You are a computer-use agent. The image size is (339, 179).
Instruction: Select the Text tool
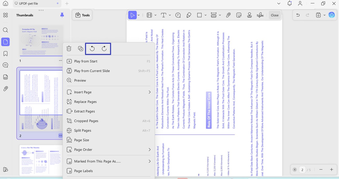(164, 15)
